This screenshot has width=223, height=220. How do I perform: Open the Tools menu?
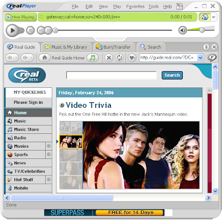(153, 7)
